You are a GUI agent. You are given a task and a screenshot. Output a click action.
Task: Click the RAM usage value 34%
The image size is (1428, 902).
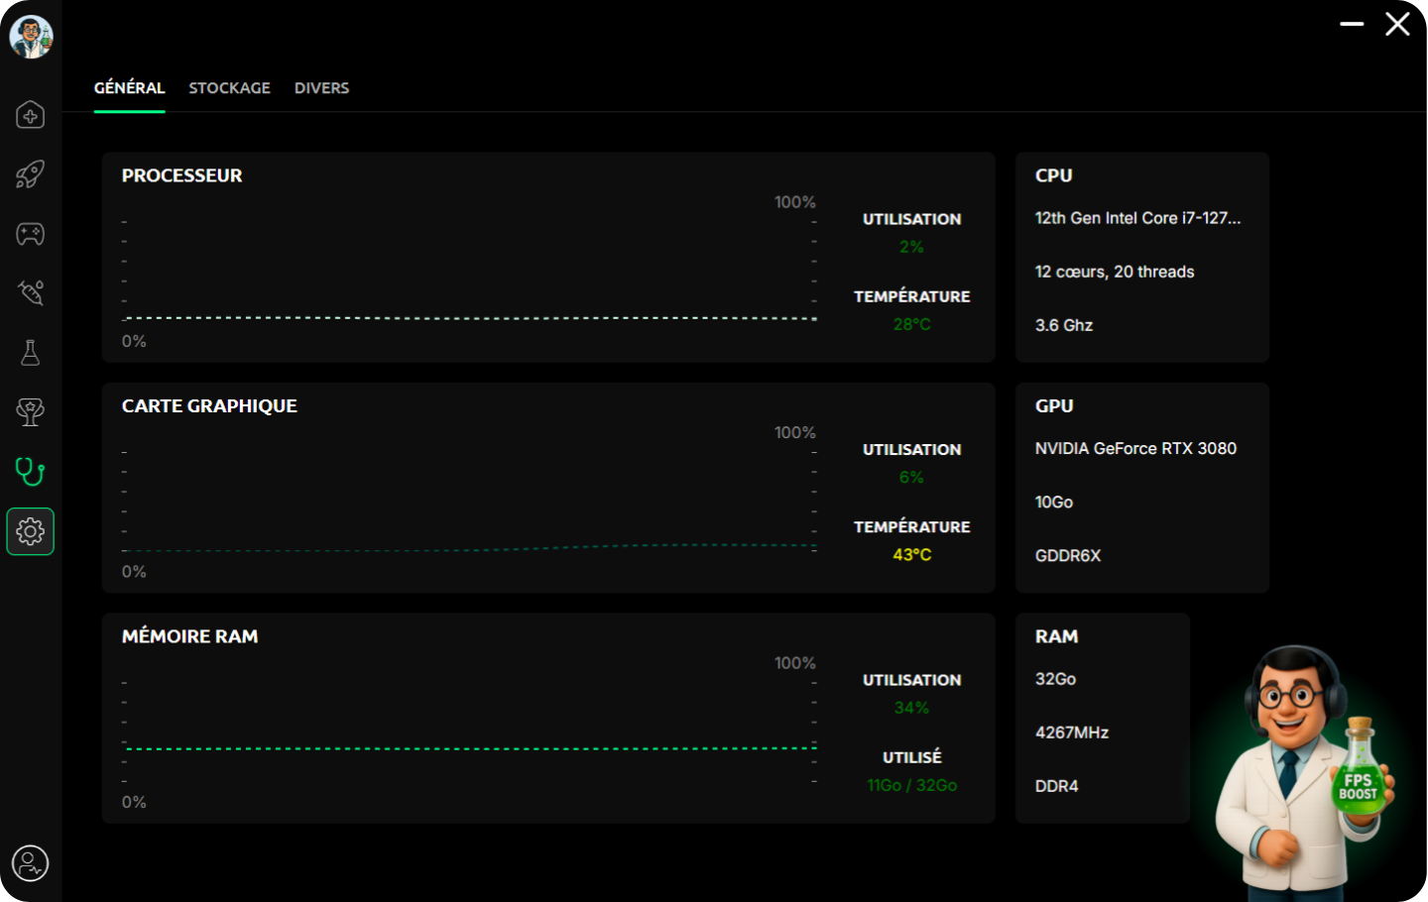(911, 708)
